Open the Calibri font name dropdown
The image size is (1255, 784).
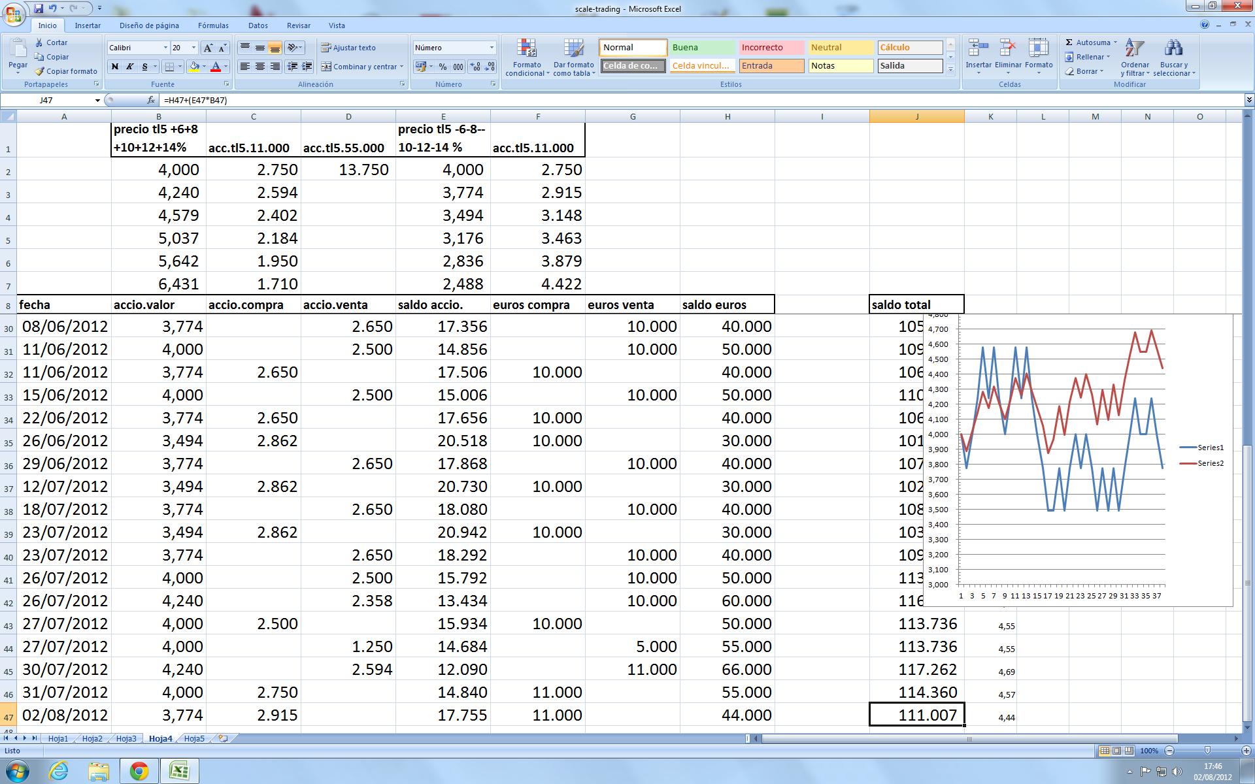click(x=165, y=48)
